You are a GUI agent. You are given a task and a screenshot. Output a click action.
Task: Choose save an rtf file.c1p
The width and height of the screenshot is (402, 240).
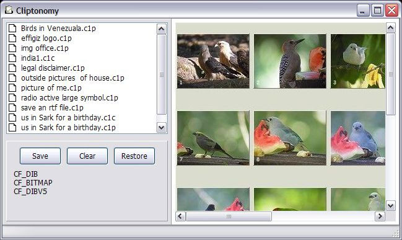point(52,107)
